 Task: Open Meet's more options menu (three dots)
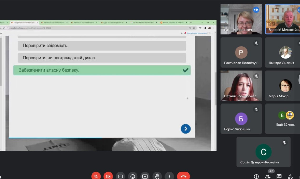point(169,176)
